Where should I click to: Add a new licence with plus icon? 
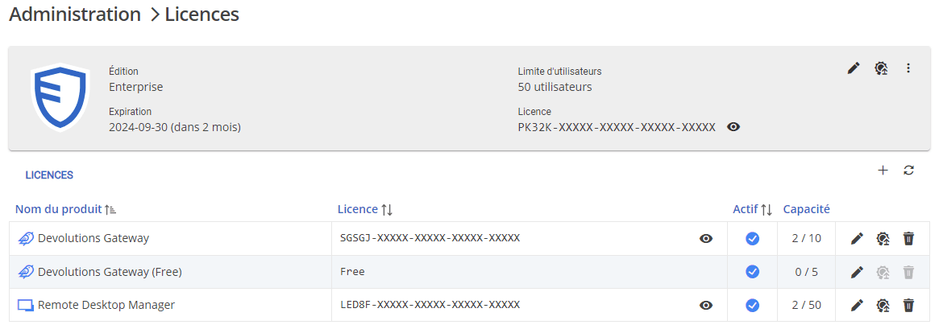click(x=883, y=170)
